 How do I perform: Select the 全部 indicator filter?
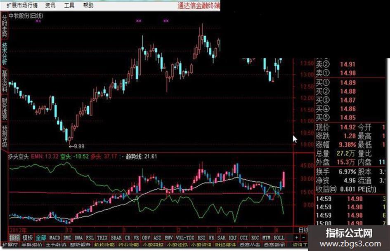pyautogui.click(x=40, y=238)
